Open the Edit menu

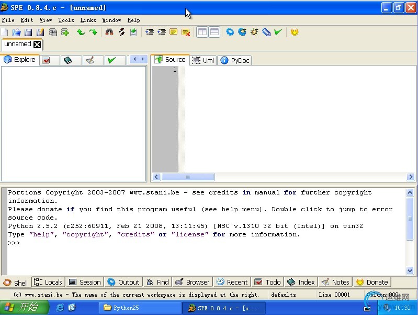pos(27,20)
